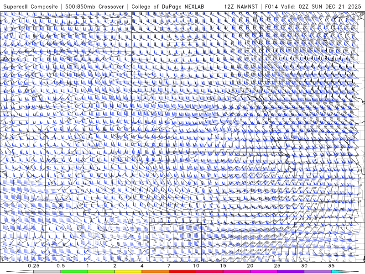Click the "F014 Valid: 02Z SUN DEC 21 2025" text
Screen dimensions: 365x274
pos(313,6)
